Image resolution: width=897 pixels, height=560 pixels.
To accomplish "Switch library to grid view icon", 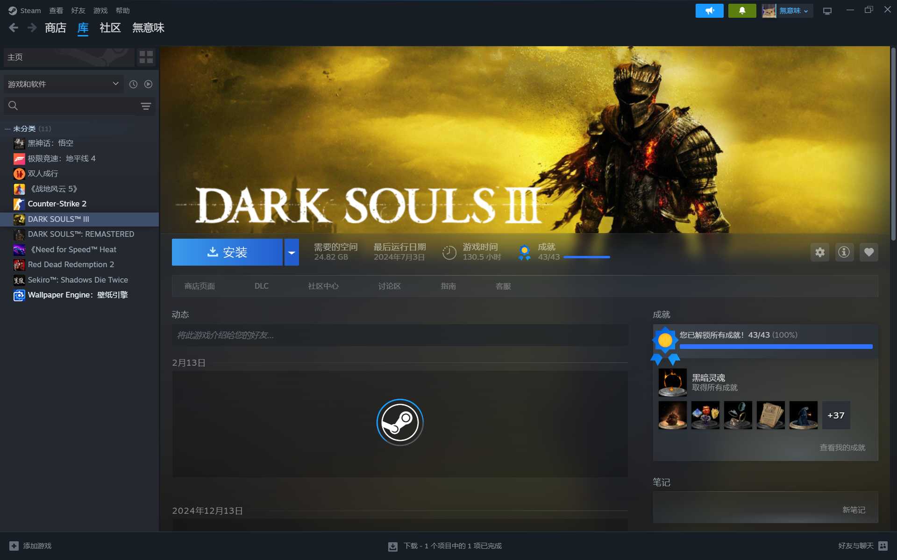I will tap(146, 57).
